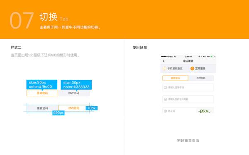Viewport: 249px width, 155px height.
Task: Choose the 宽带密码 label in the phone mockup
Action: (x=200, y=69)
